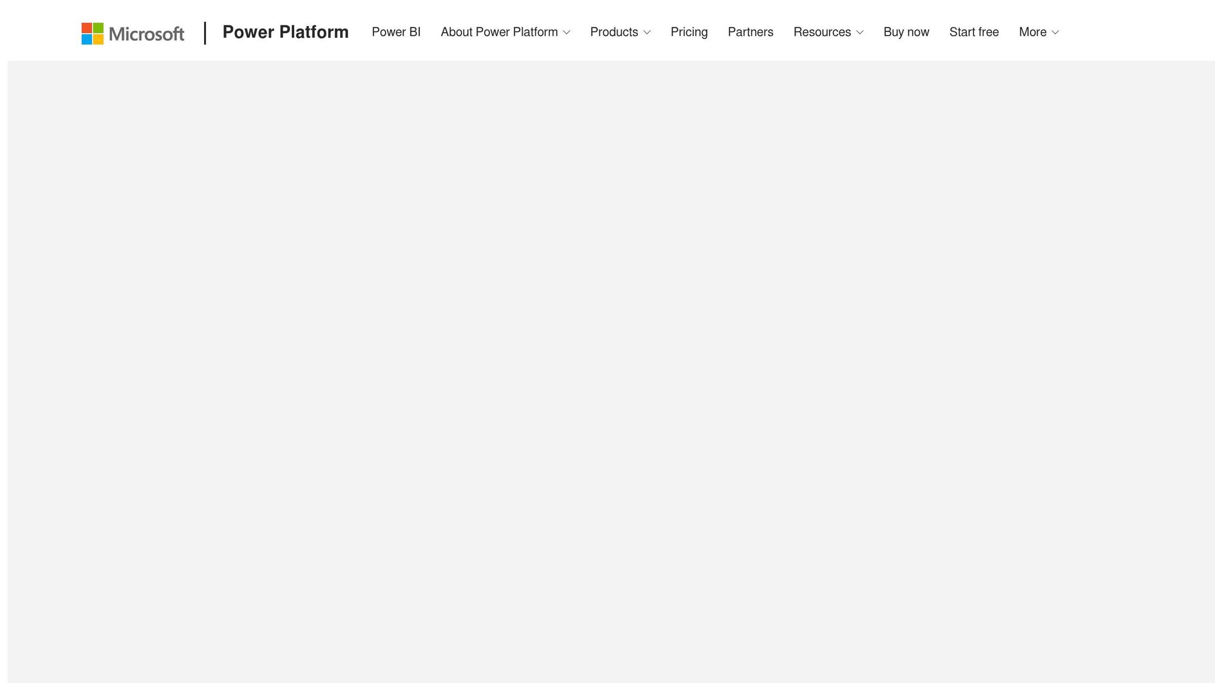Expand the Products dropdown
Screen dimensions: 1215x683
pos(621,32)
